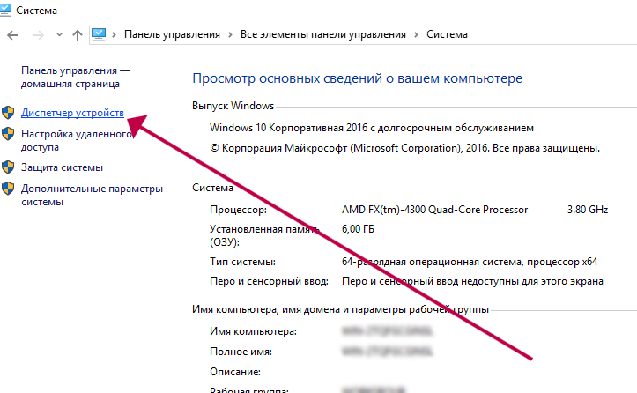Screen dimensions: 637x393
Task: Click shield icon beside 'Настройка удаленного доступа'
Action: 8,134
